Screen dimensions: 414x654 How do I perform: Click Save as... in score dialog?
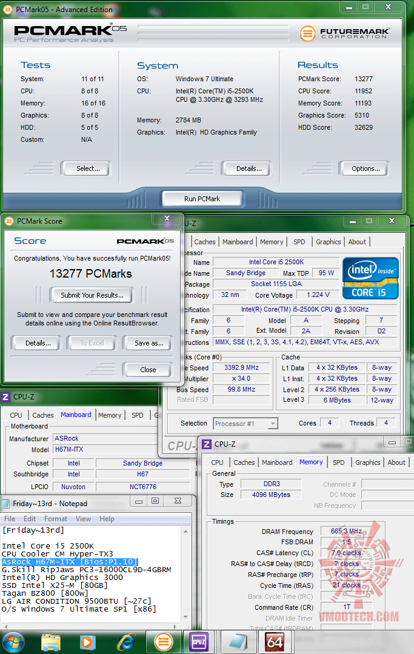[148, 343]
